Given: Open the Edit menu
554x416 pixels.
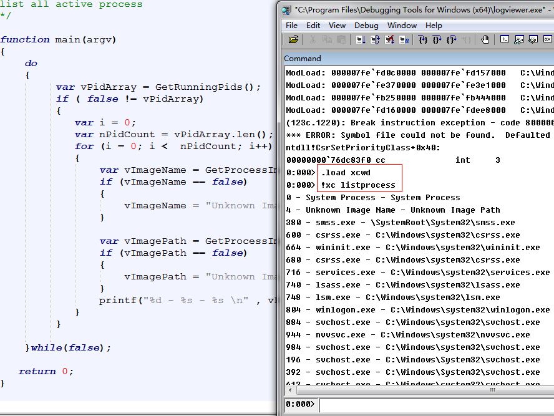Looking at the screenshot, I should click(x=313, y=26).
